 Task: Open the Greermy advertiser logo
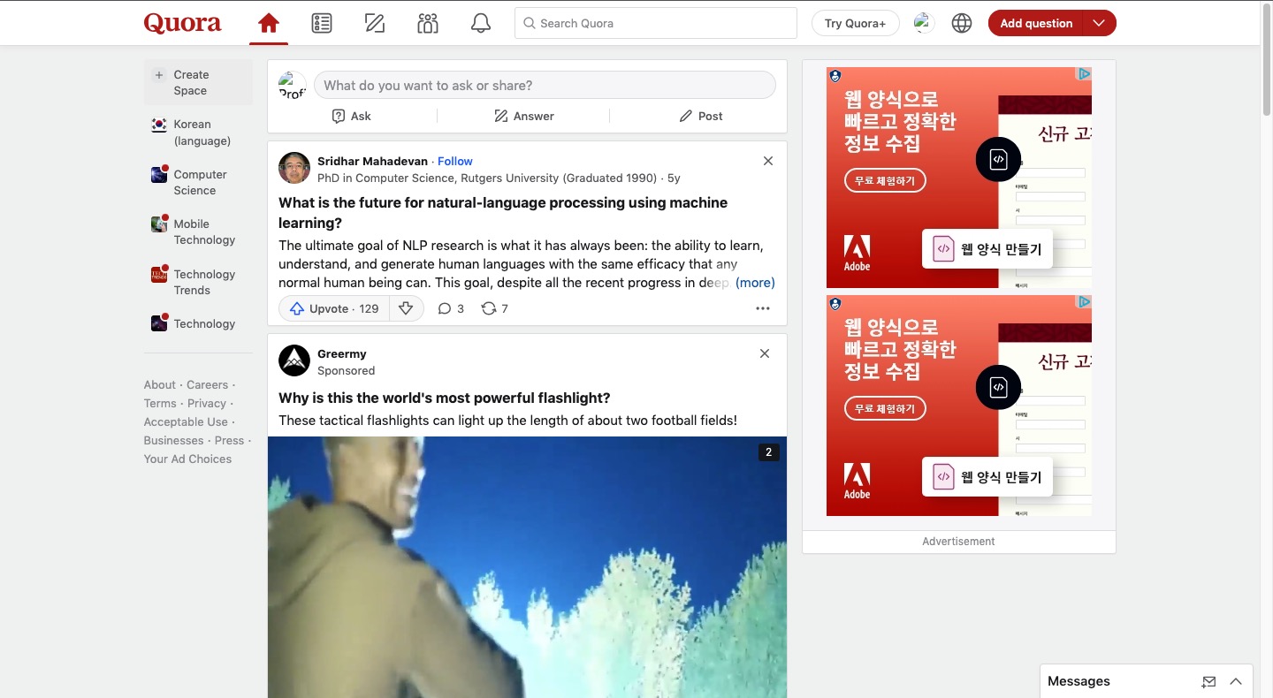[294, 360]
